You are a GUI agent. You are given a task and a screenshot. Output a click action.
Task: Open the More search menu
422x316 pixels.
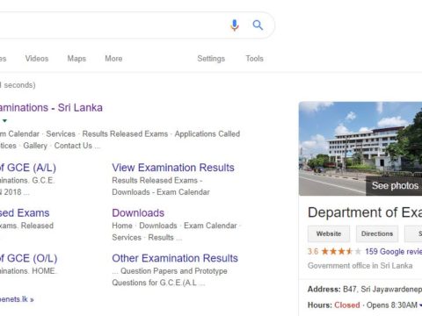(113, 59)
